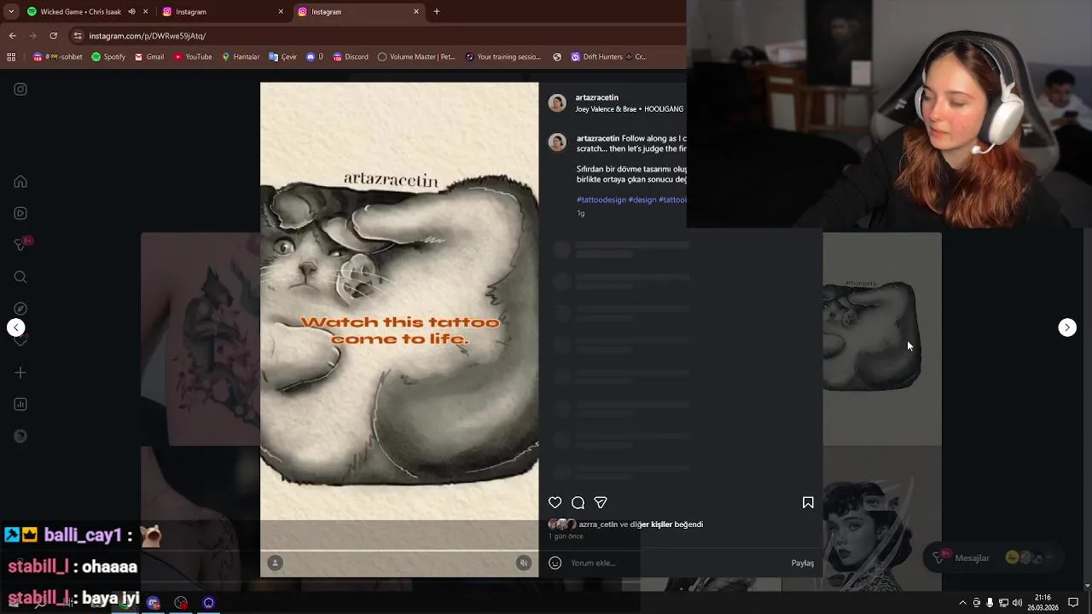Screen dimensions: 1092x614
Task: Open the #tattoodesign hashtag
Action: point(601,200)
